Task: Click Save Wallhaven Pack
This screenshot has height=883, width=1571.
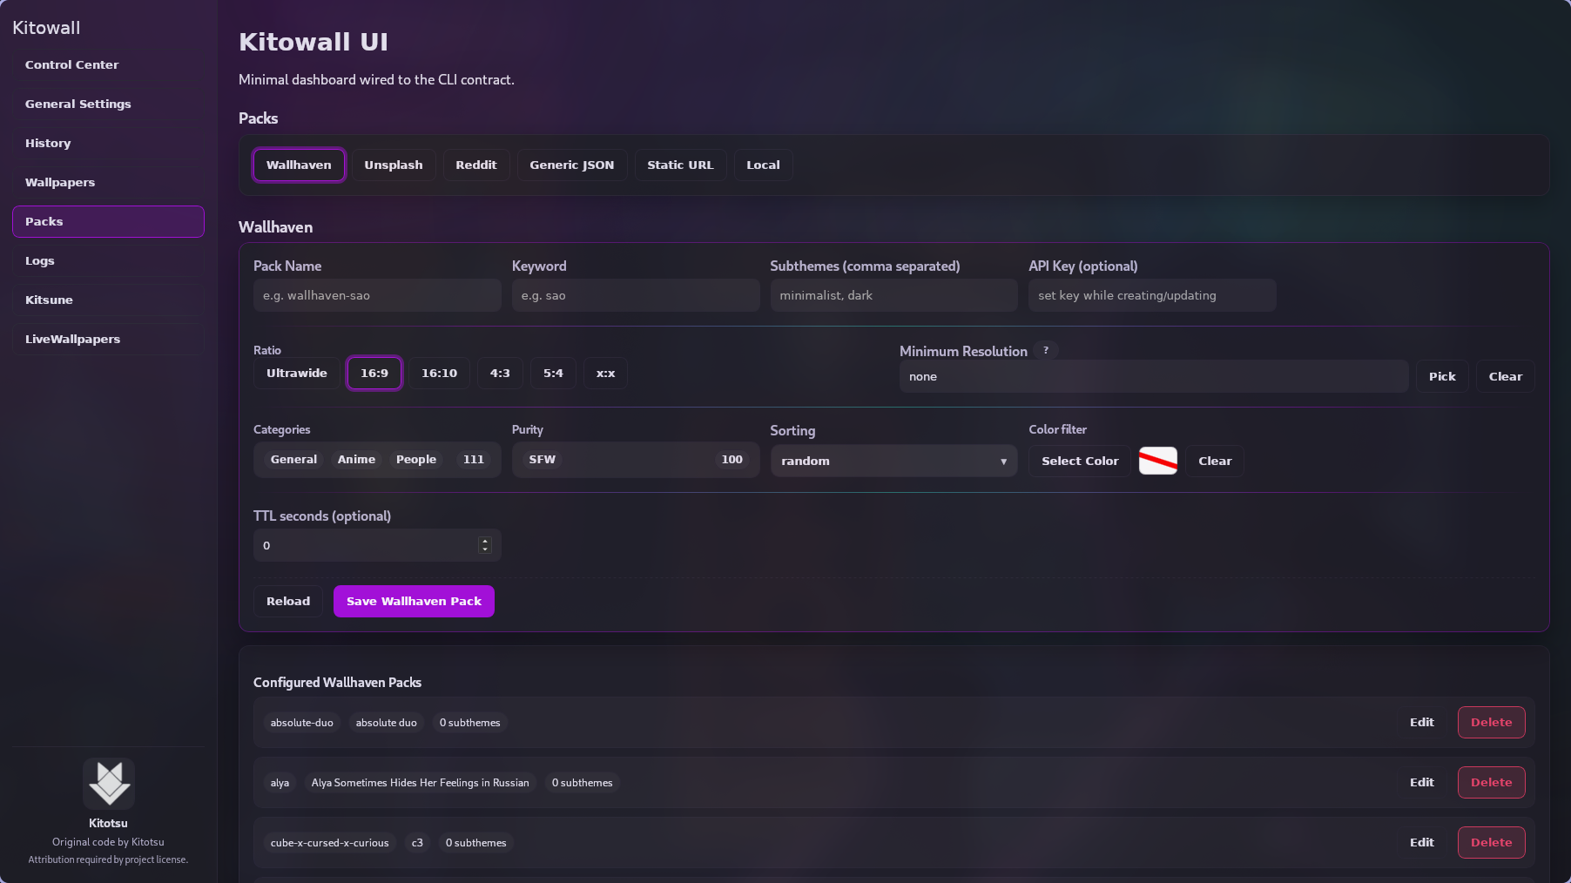Action: click(414, 601)
